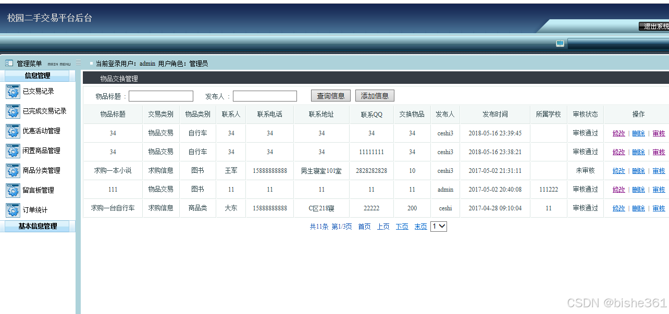Screen dimensions: 669x314
Task: Click the 大东 contact cell
Action: click(x=231, y=208)
